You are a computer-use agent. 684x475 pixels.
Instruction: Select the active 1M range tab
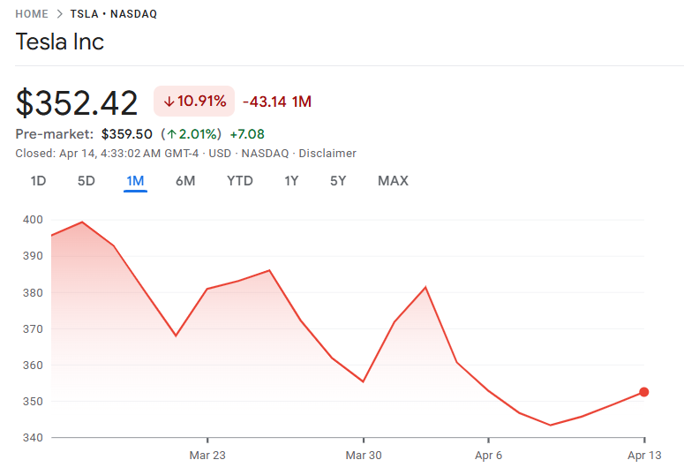click(135, 181)
